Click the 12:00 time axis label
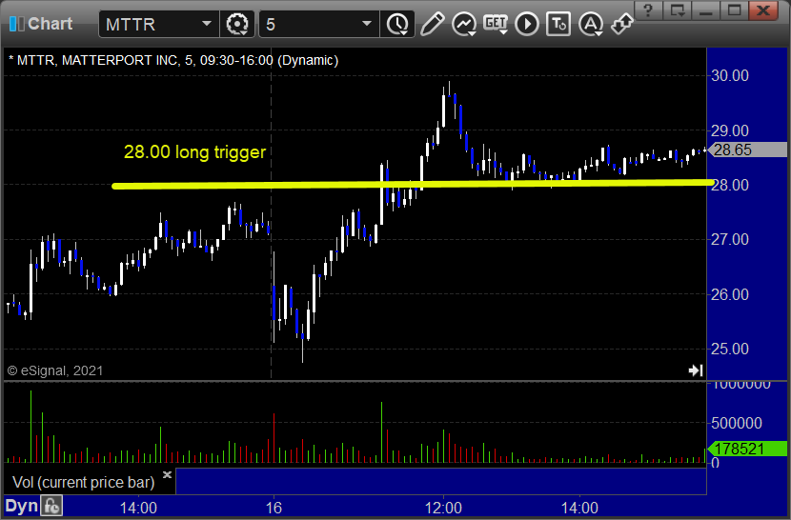The height and width of the screenshot is (520, 791). pos(443,508)
